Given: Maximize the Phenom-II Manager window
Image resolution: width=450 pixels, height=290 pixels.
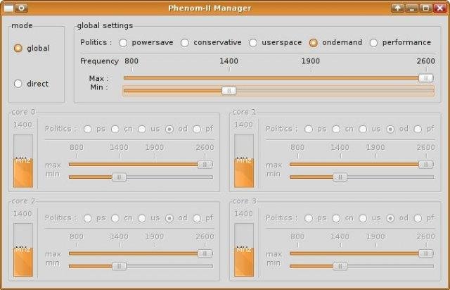Looking at the screenshot, I should point(425,8).
